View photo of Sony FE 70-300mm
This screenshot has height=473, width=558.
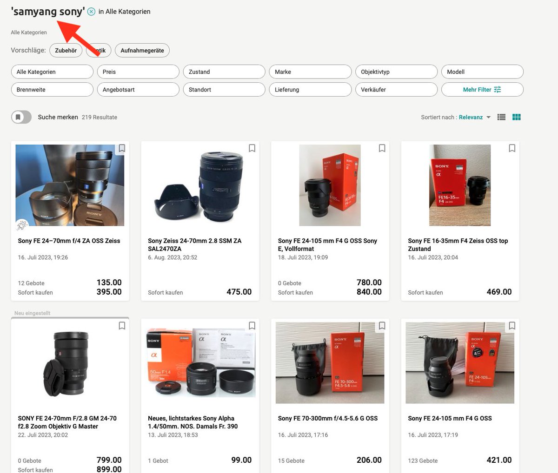pos(330,362)
